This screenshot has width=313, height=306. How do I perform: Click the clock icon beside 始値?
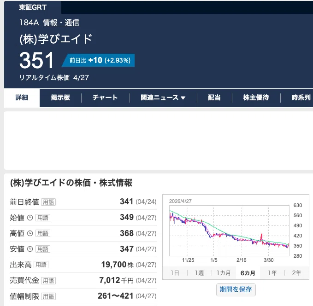click(x=30, y=218)
